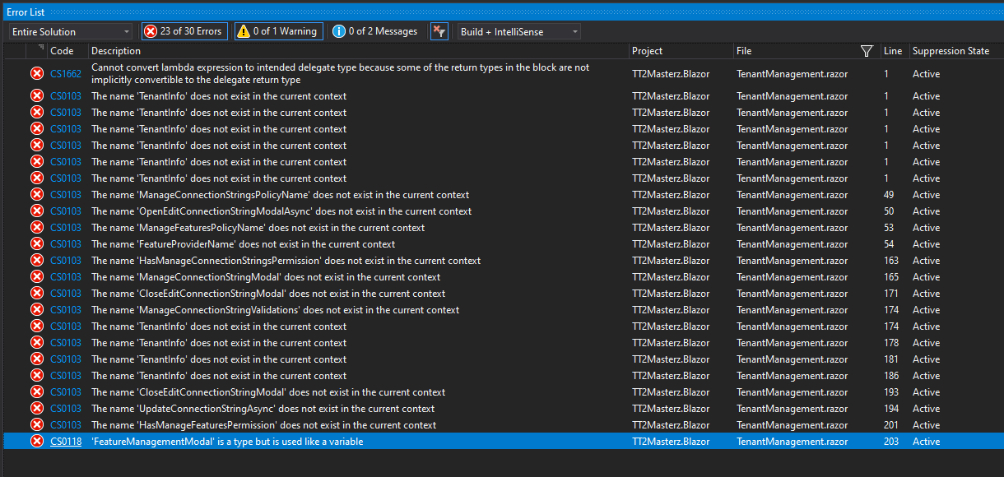Screen dimensions: 1004x477
Task: Click the CS1662 error code link
Action: pos(66,72)
